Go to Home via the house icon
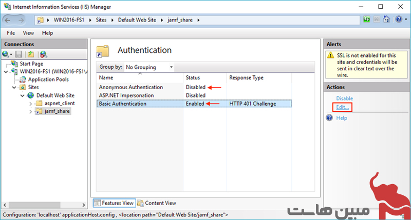Screen dimensions: 411x220 pyautogui.click(x=387, y=19)
